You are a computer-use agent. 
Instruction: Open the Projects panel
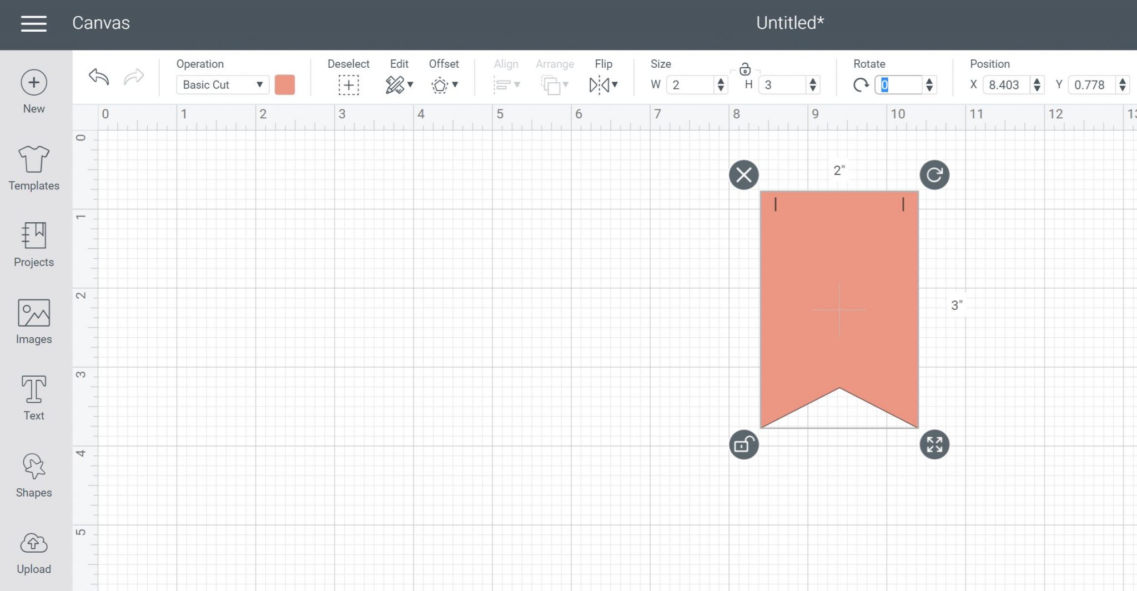pyautogui.click(x=34, y=244)
